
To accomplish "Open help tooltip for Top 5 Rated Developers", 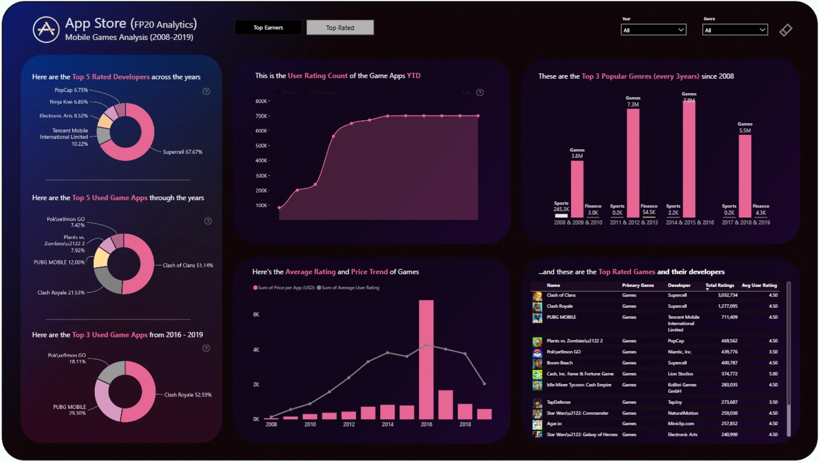I will point(206,91).
